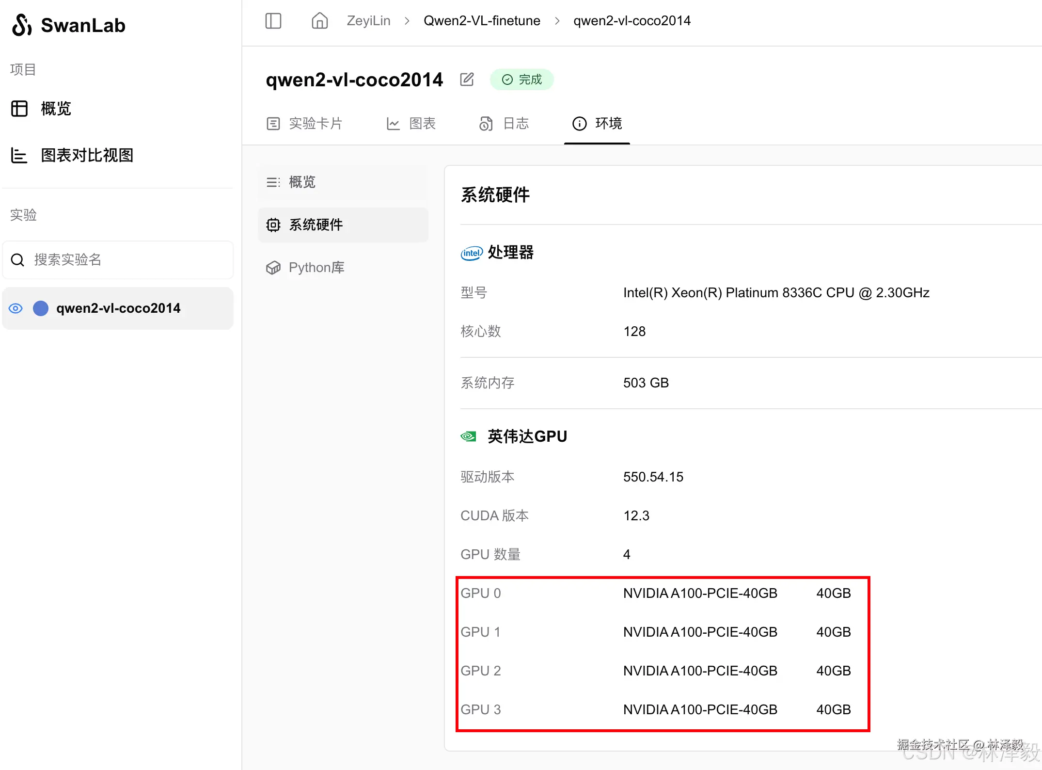Click the home icon in breadcrumb
1042x770 pixels.
pos(319,21)
